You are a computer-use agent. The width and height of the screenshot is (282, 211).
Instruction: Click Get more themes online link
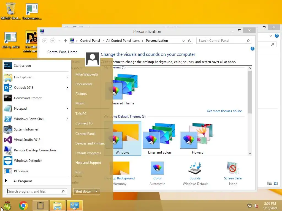click(224, 111)
